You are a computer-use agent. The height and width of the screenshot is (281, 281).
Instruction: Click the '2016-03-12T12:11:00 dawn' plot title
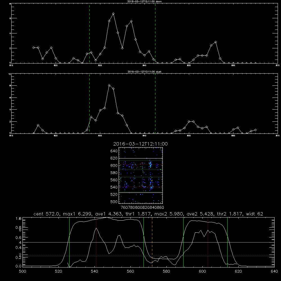pos(144,1)
